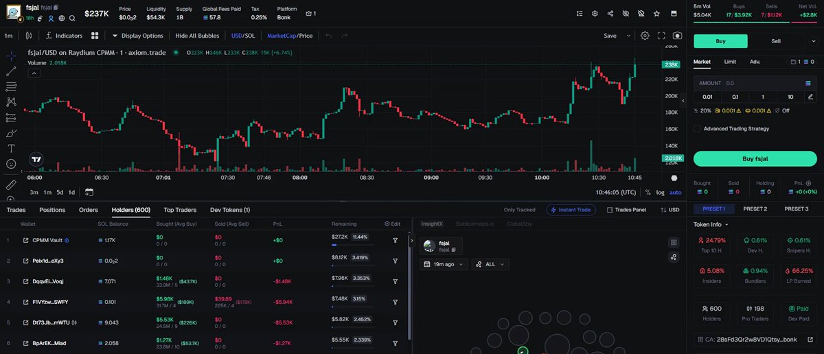This screenshot has width=824, height=354.
Task: Click the 20% slippage setting
Action: point(702,110)
